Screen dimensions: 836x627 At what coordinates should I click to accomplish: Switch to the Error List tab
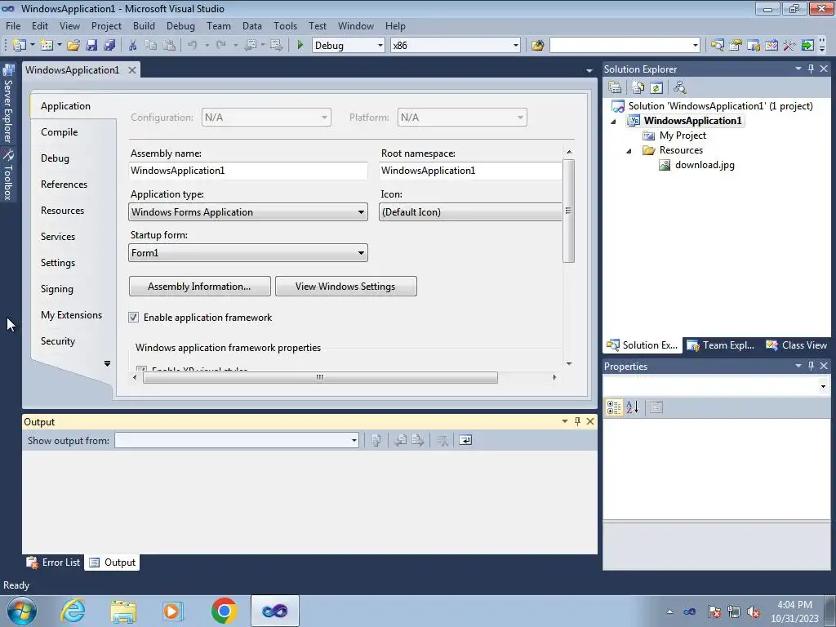coord(53,562)
